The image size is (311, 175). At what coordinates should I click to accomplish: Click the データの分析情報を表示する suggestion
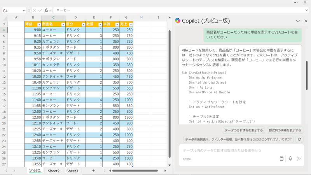(244, 130)
